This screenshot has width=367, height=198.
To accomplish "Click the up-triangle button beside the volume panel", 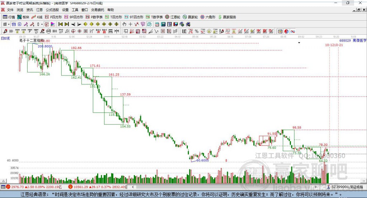I will coord(3,181).
